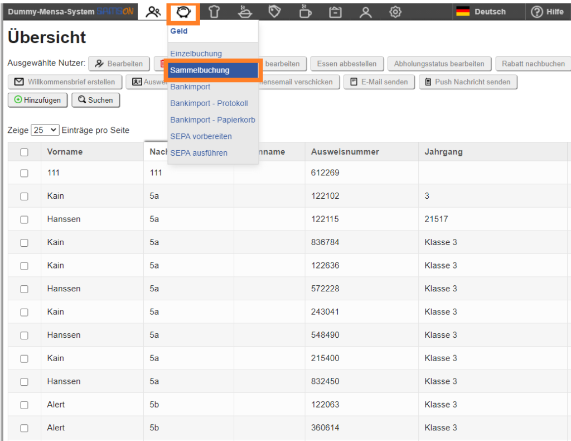Tick checkbox for row 612269
The width and height of the screenshot is (571, 441).
point(24,173)
